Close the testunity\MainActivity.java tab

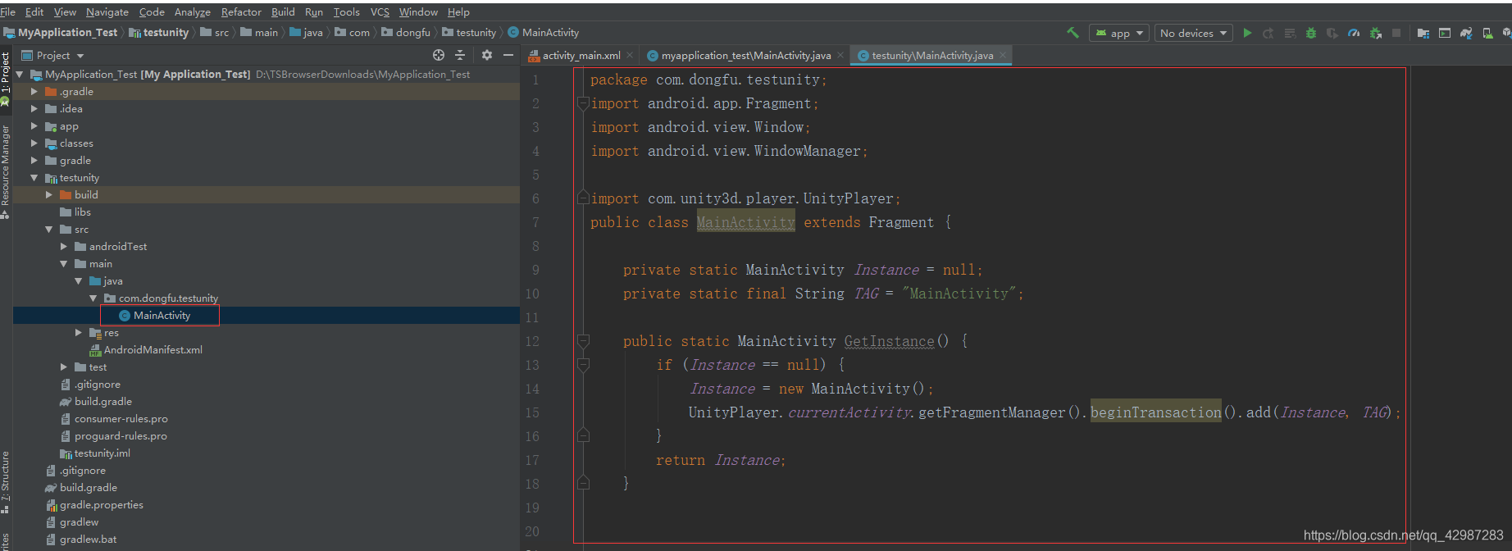coord(1002,55)
